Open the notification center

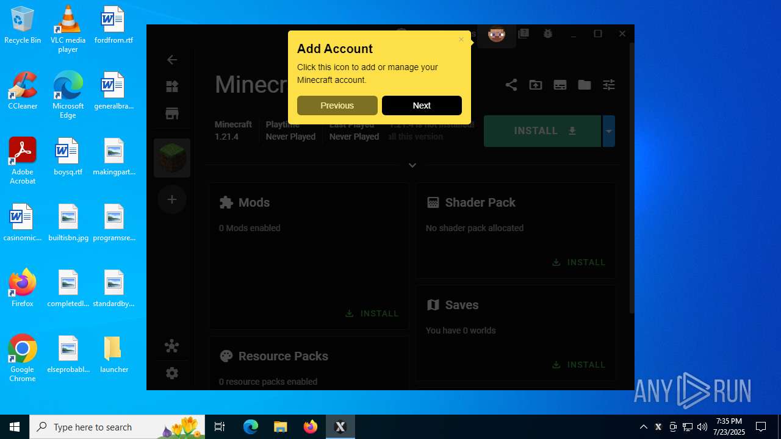pos(761,427)
